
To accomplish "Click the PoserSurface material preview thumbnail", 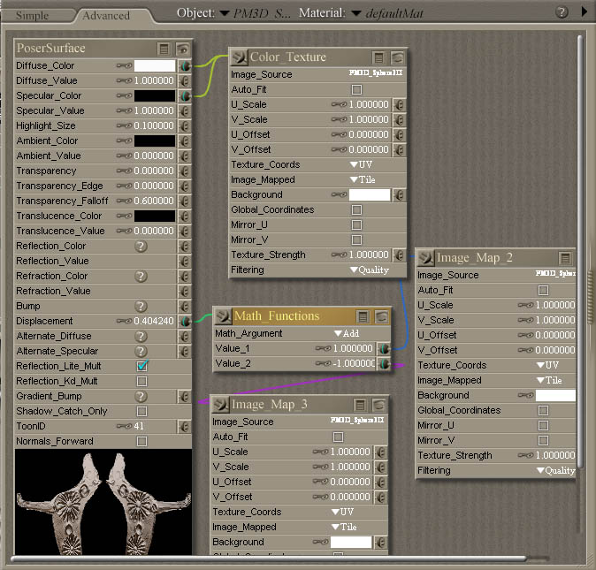I will click(103, 502).
